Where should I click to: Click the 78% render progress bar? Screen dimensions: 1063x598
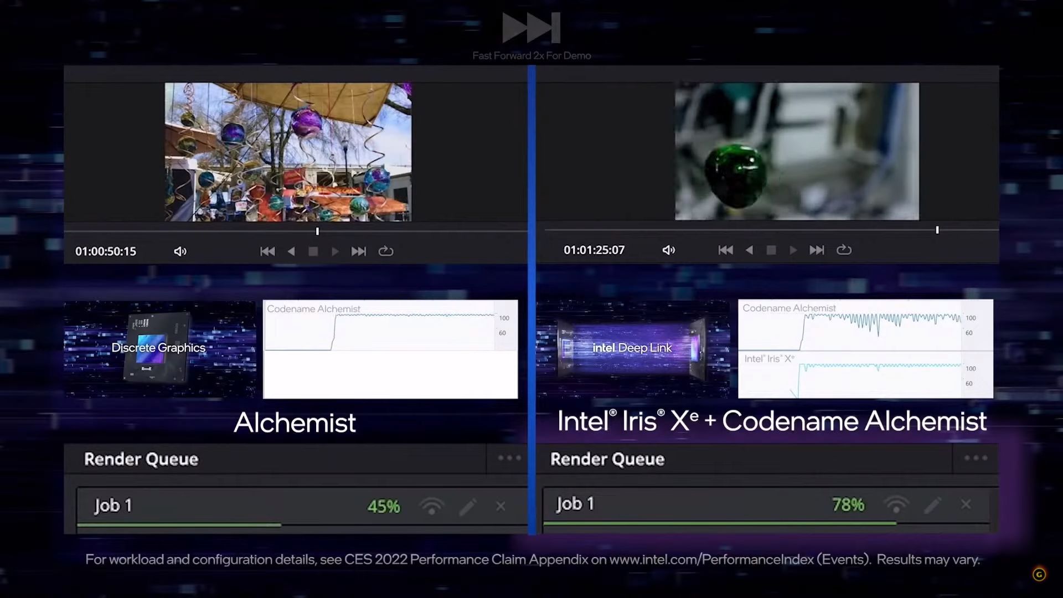pyautogui.click(x=766, y=523)
